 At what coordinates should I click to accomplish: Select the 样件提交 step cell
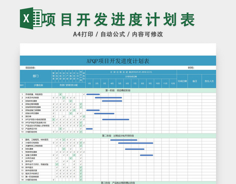click(38, 167)
